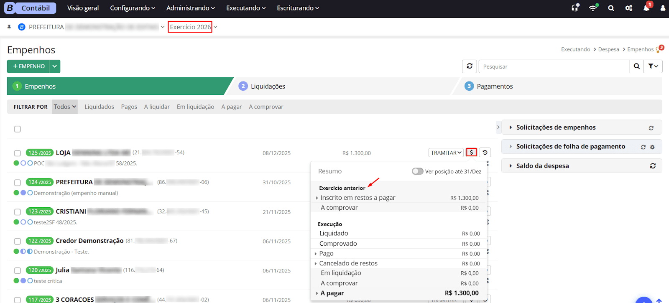Open the Escriturando menu
This screenshot has width=669, height=303.
[x=298, y=8]
